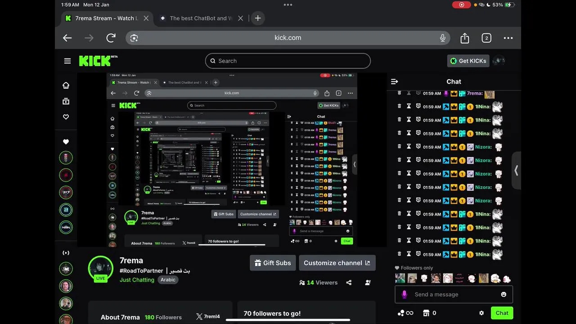
Task: Tap the red screen recording indicator
Action: (x=461, y=4)
